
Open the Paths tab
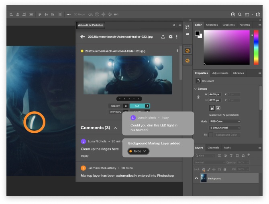(x=227, y=148)
